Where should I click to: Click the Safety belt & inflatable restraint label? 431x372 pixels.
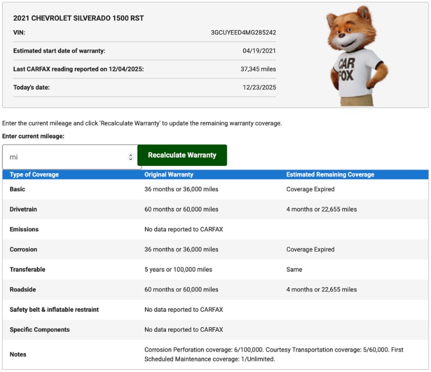54,310
